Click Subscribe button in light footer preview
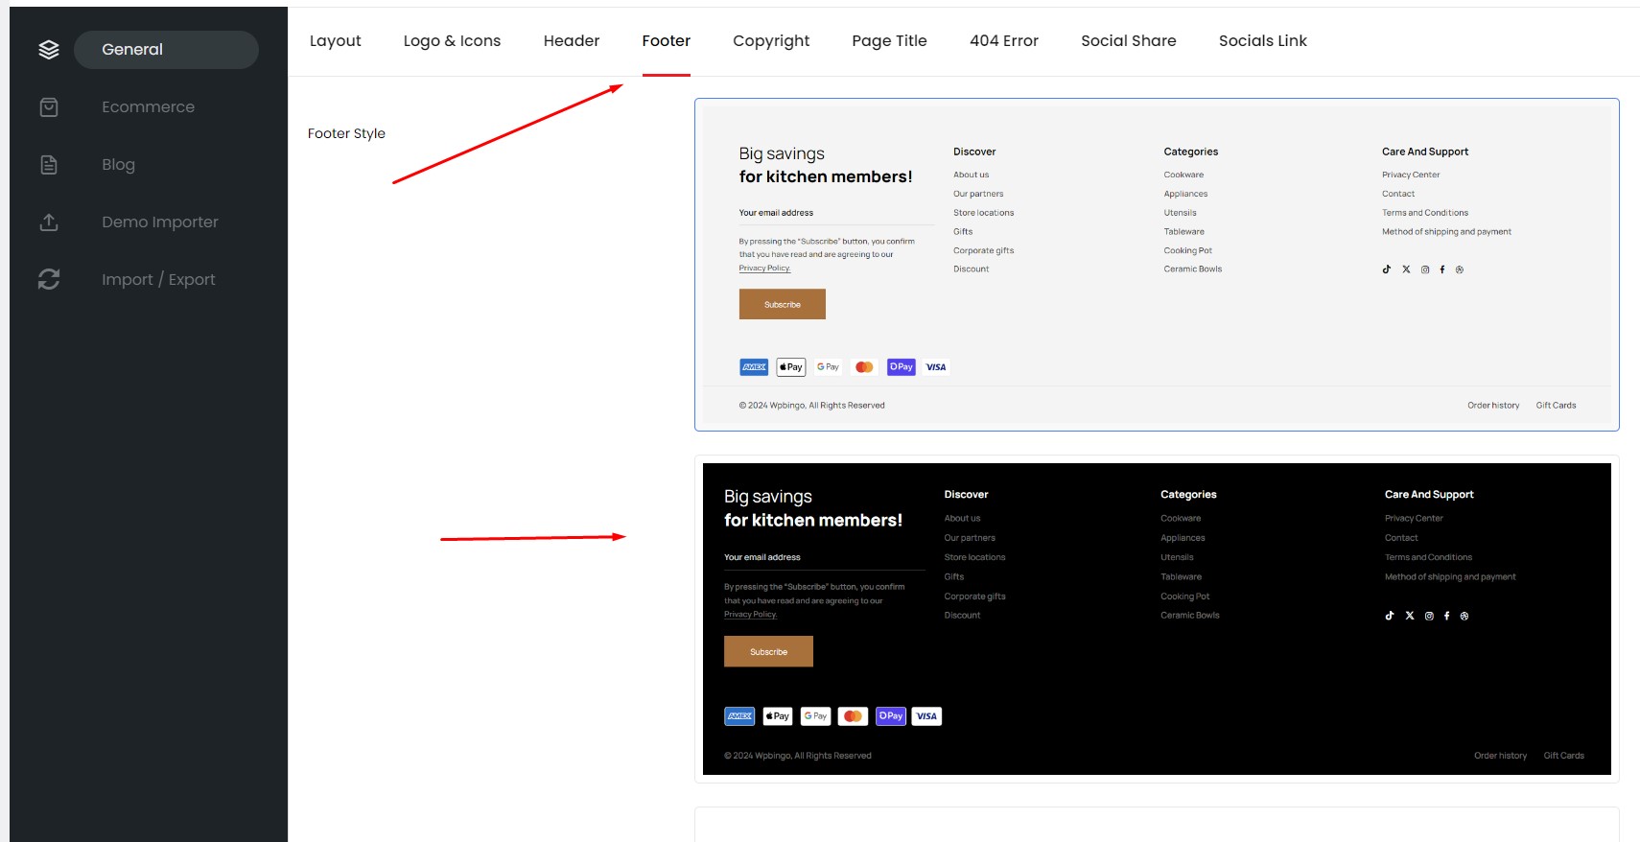The image size is (1640, 842). 783,304
